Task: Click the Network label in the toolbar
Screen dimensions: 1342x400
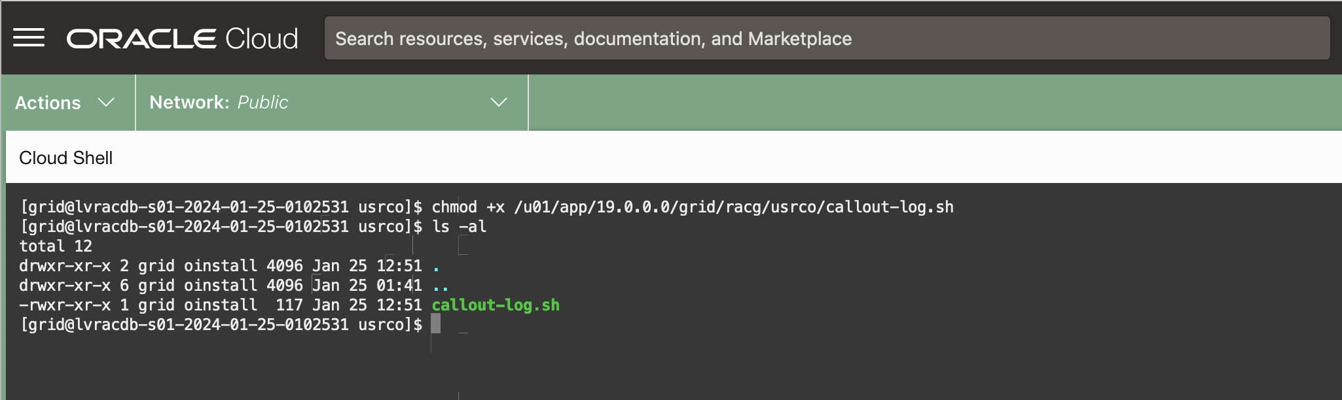Action: pyautogui.click(x=189, y=103)
